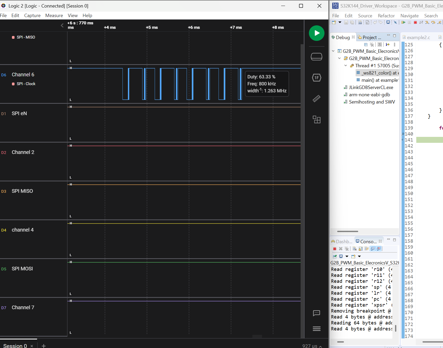Open the Capture menu in Logic 2

[x=32, y=16]
